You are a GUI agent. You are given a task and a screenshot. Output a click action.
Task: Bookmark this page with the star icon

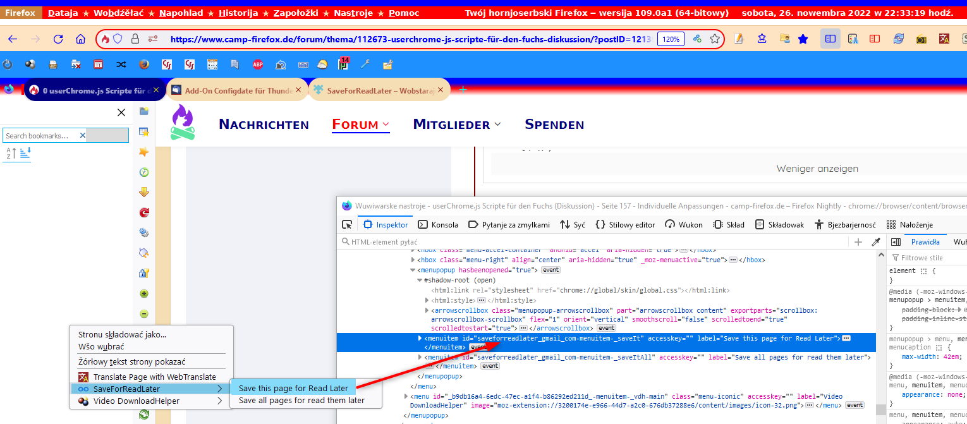coord(715,39)
